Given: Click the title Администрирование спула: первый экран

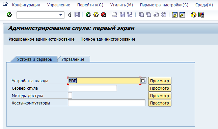Looking at the screenshot, I should pyautogui.click(x=71, y=28).
